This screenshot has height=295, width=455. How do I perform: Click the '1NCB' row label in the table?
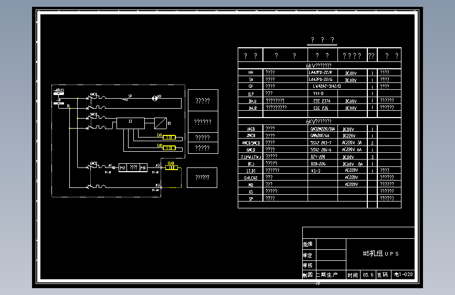point(251,129)
